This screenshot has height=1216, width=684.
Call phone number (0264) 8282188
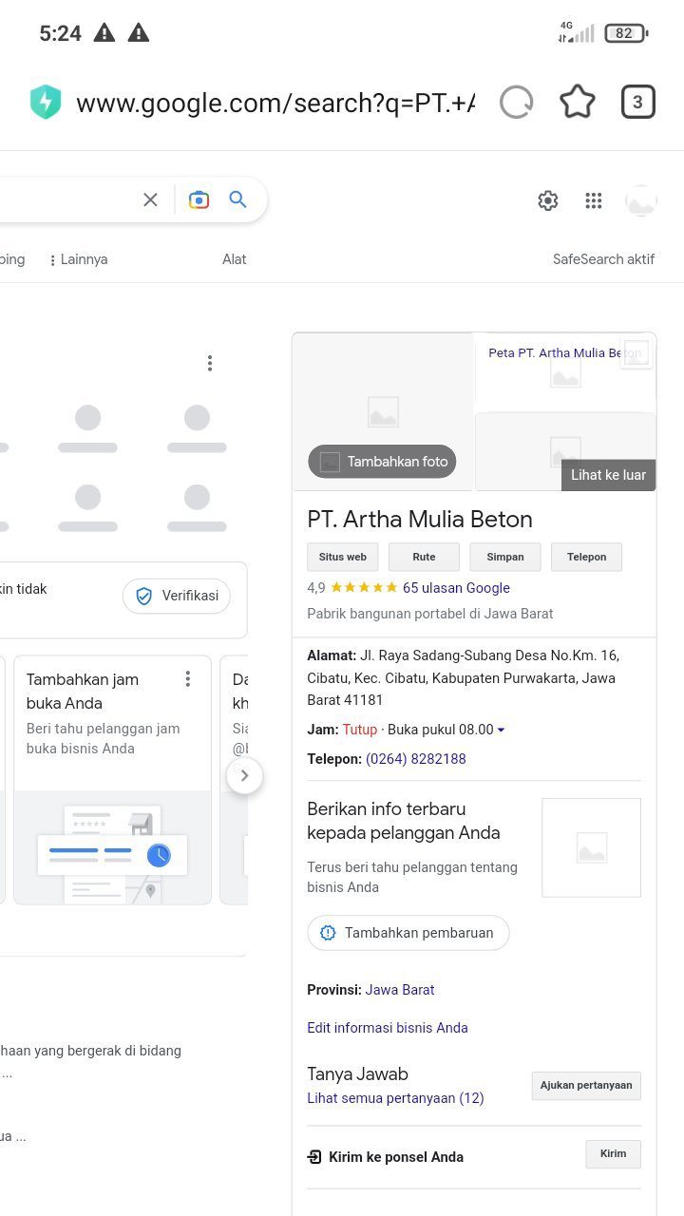click(416, 759)
